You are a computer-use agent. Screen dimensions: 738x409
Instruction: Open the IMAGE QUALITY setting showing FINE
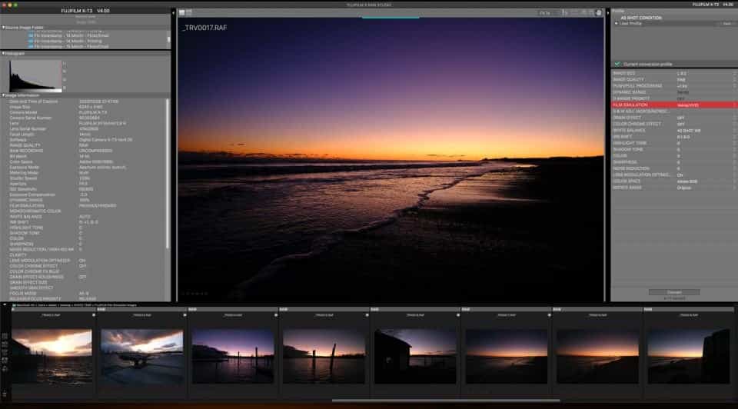[x=674, y=79]
